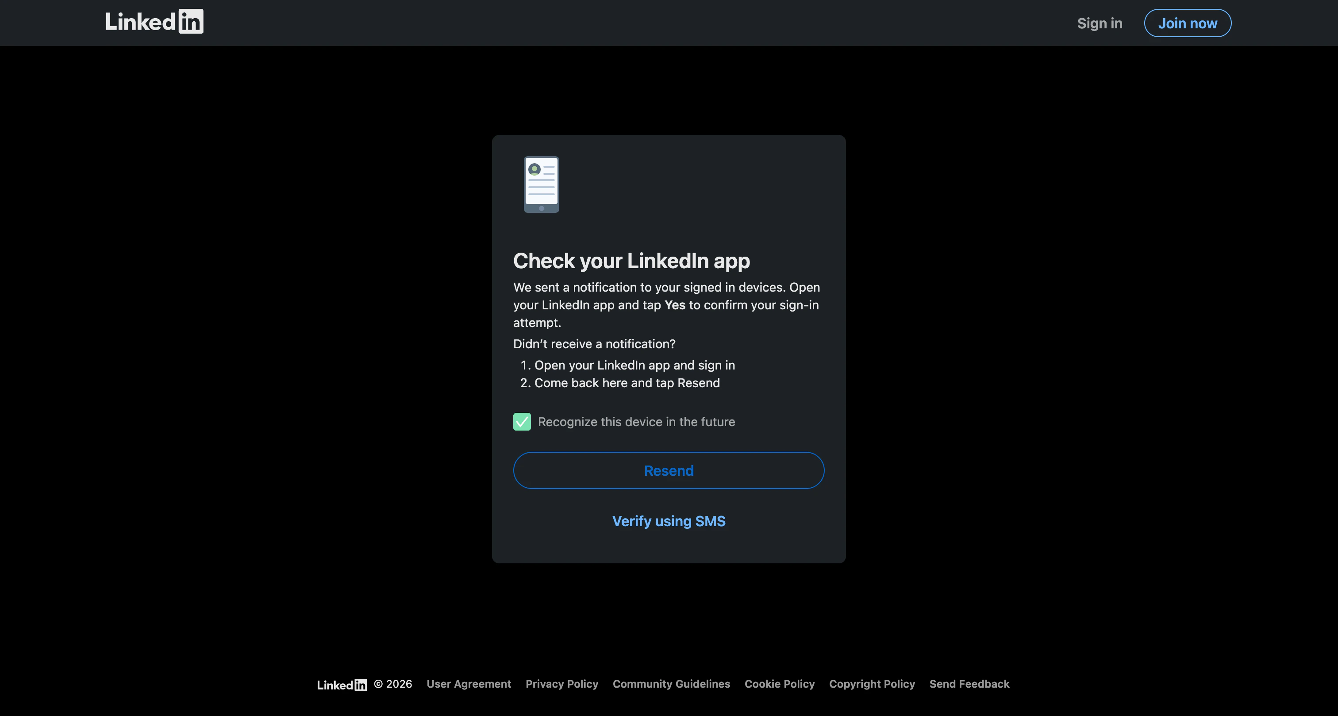Viewport: 1338px width, 716px height.
Task: Click the © 2026 footer text
Action: 392,684
